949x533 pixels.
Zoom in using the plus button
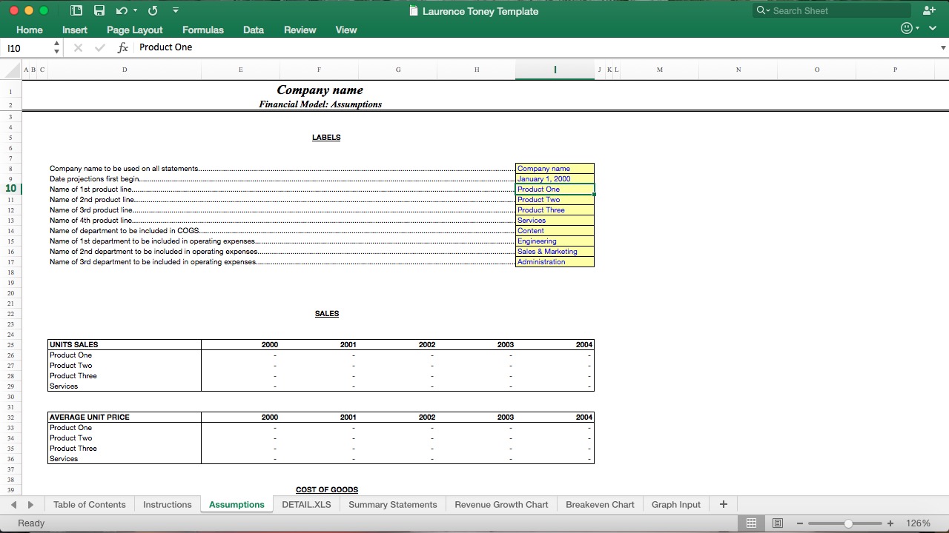point(890,523)
